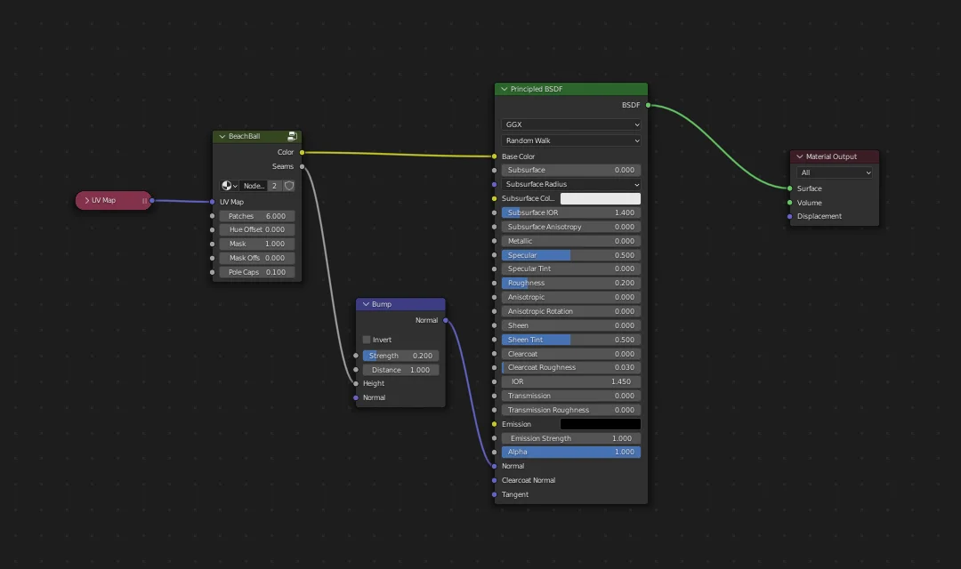Click the Surface input socket on Material Output
Image resolution: width=961 pixels, height=569 pixels.
(x=789, y=188)
